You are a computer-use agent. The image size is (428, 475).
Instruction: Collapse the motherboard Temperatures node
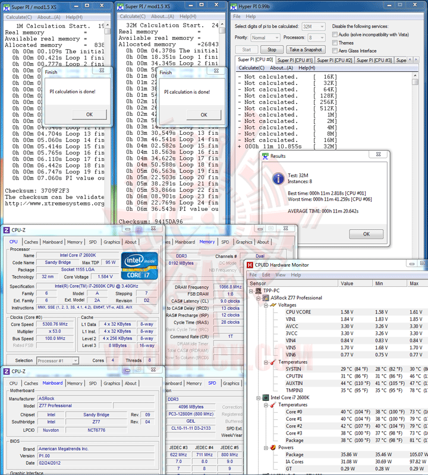(266, 362)
